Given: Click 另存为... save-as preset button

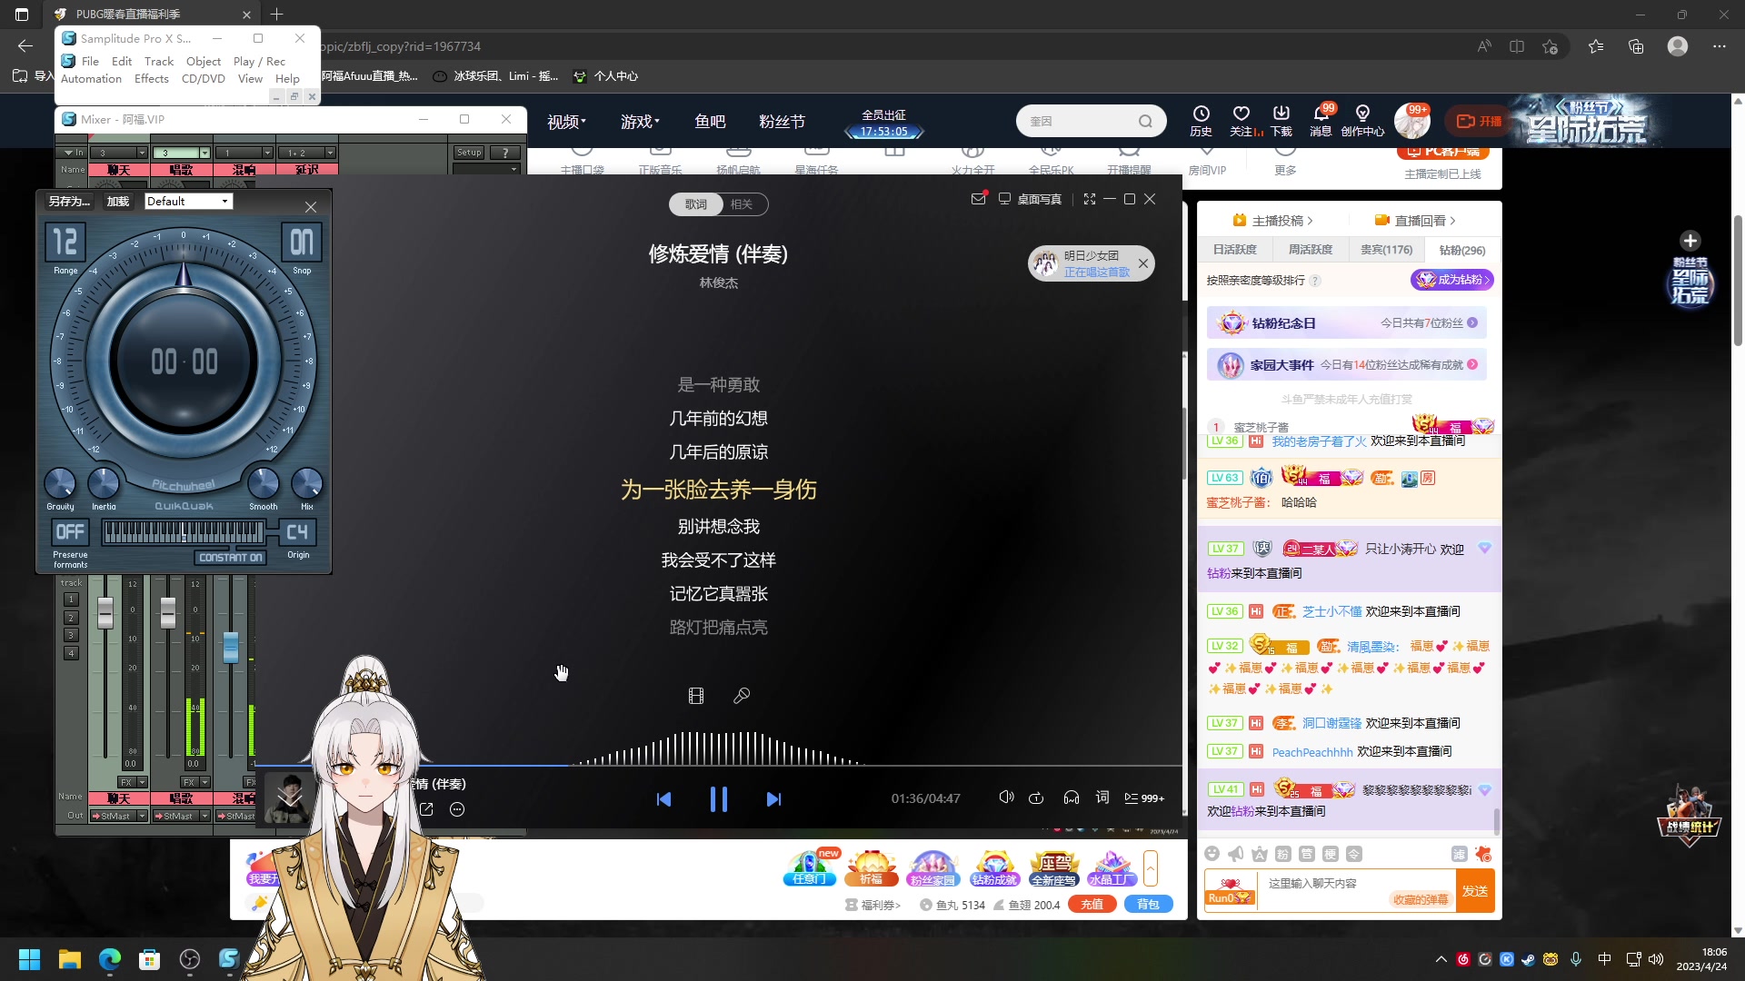Looking at the screenshot, I should click(69, 202).
